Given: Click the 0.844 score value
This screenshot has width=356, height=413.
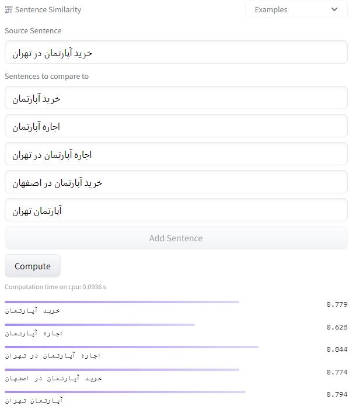Looking at the screenshot, I should (x=337, y=349).
